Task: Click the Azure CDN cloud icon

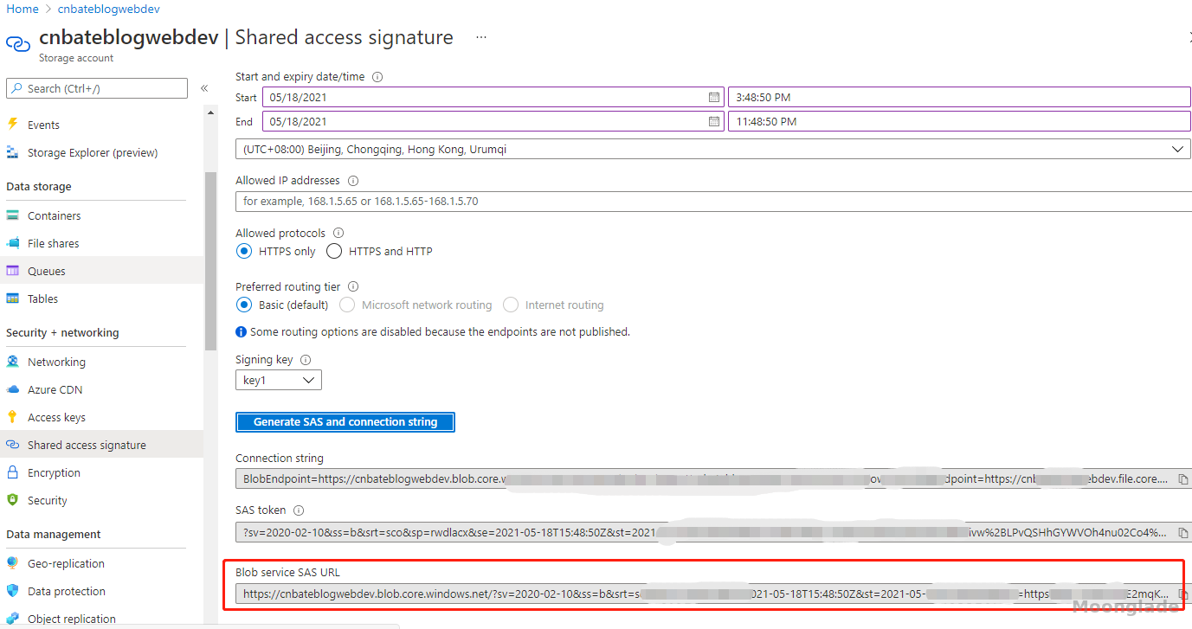Action: pos(12,389)
